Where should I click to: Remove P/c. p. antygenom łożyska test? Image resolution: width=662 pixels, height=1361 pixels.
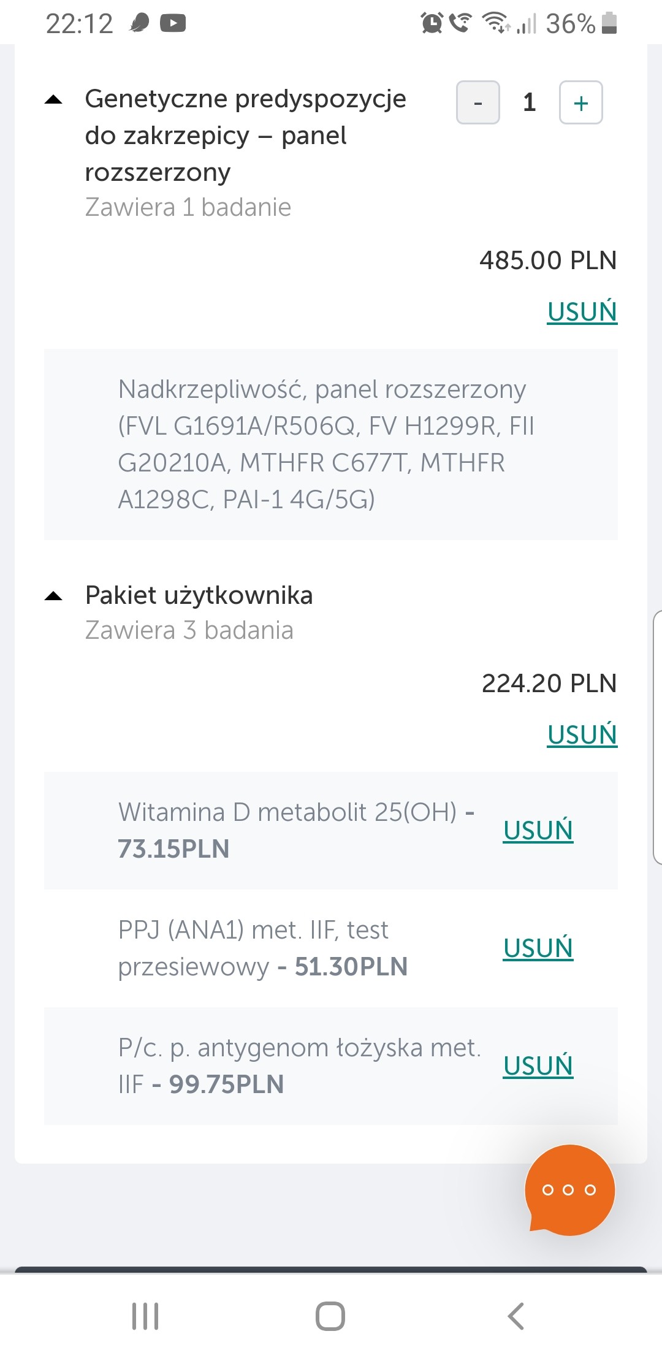pyautogui.click(x=538, y=1066)
